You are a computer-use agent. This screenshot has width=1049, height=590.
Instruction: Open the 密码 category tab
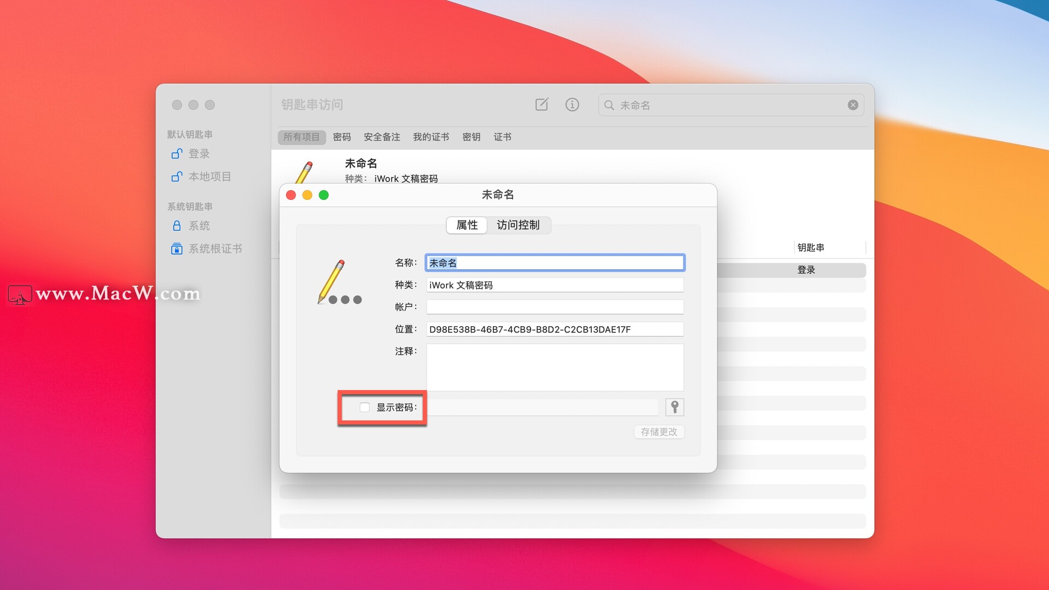pos(342,137)
